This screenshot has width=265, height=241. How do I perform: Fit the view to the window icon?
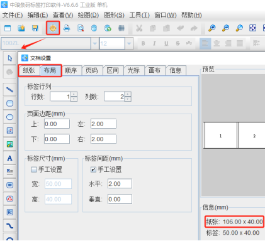point(253,28)
